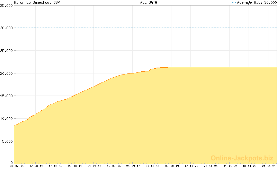Screen dimensions: 277x169
Task: Click the 'ALL DATA' heading label
Action: coord(149,2)
